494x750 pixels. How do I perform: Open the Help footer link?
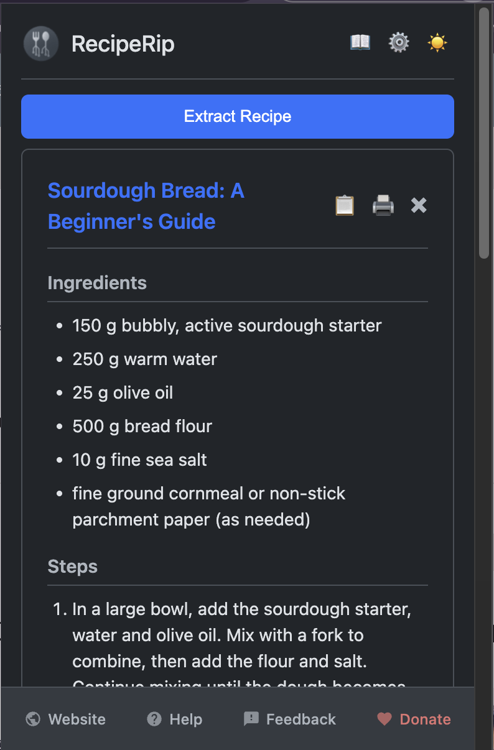point(186,720)
